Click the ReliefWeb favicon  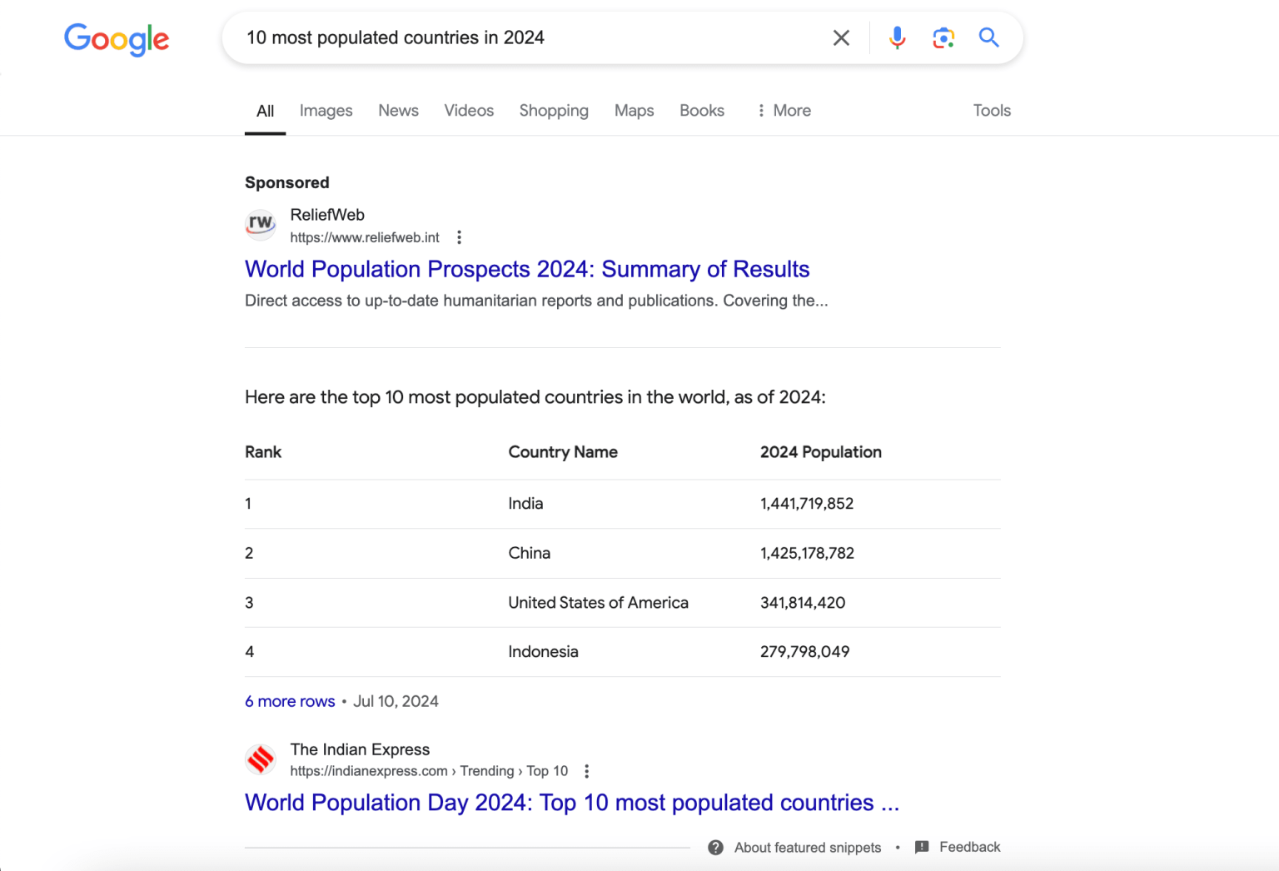pos(260,225)
